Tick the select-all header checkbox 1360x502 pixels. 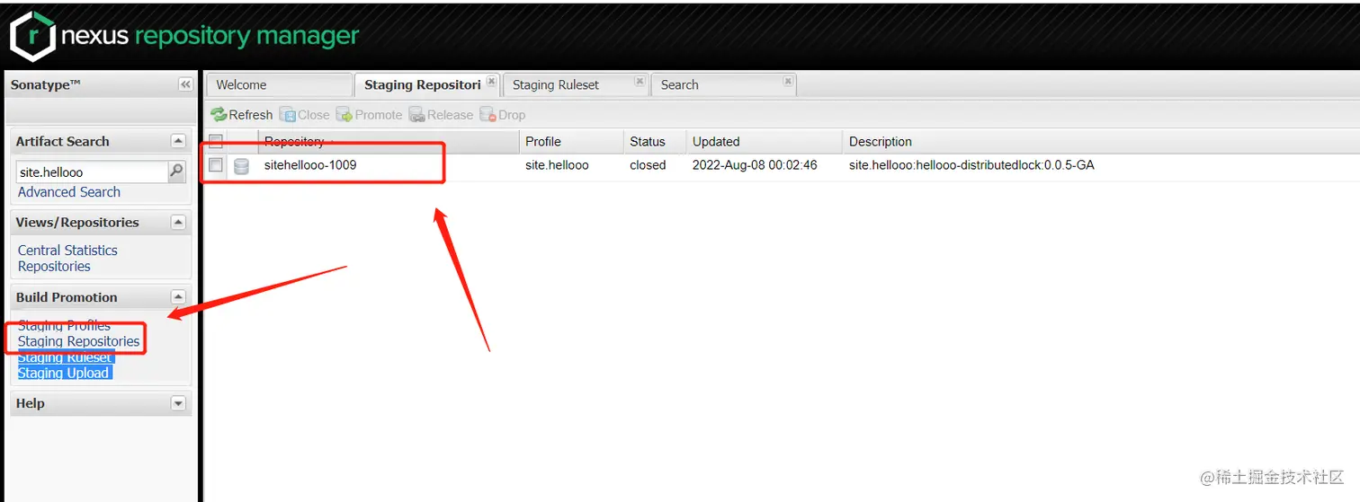pyautogui.click(x=216, y=141)
